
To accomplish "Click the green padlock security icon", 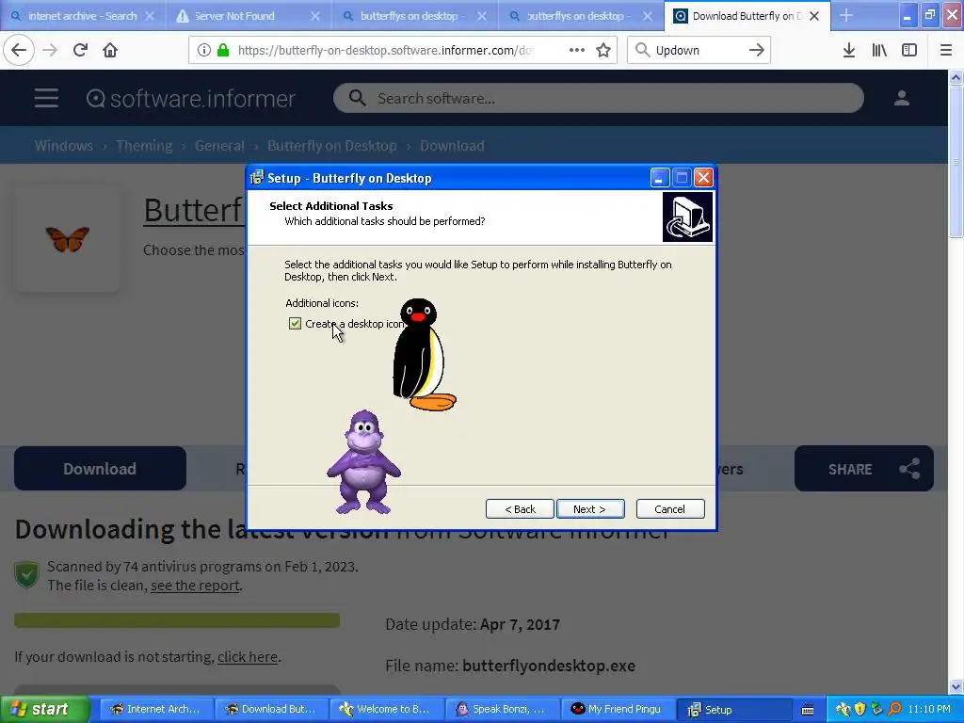I will [223, 50].
